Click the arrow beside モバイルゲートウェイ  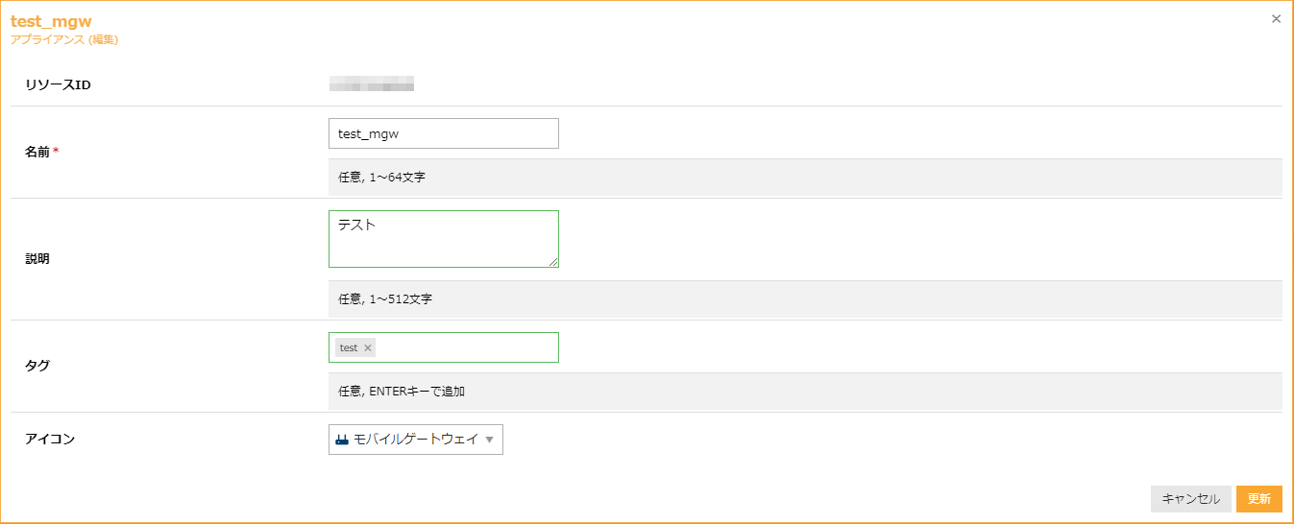489,440
